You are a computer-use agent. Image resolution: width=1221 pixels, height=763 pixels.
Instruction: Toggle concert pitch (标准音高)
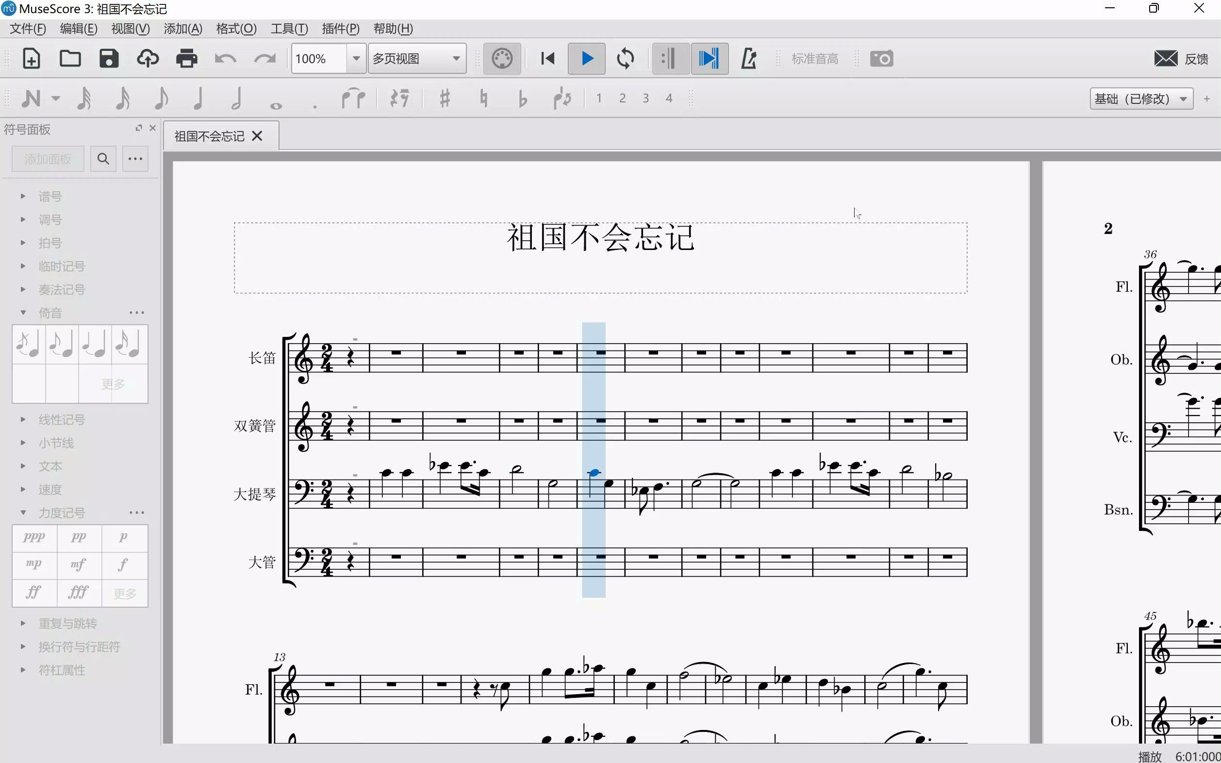[x=815, y=59]
